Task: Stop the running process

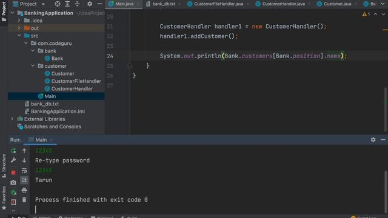Action: (13, 173)
